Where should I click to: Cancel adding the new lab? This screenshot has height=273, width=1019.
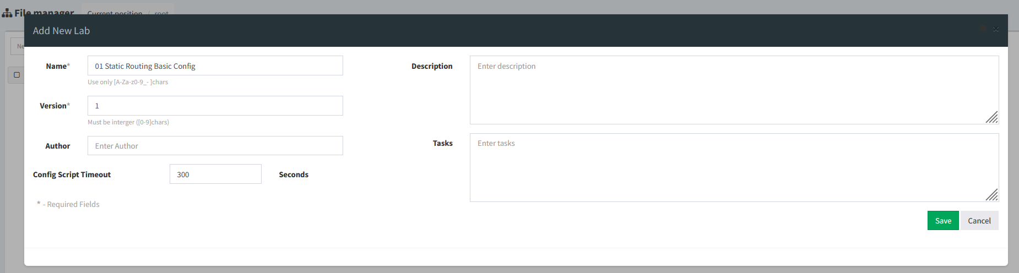tap(979, 221)
